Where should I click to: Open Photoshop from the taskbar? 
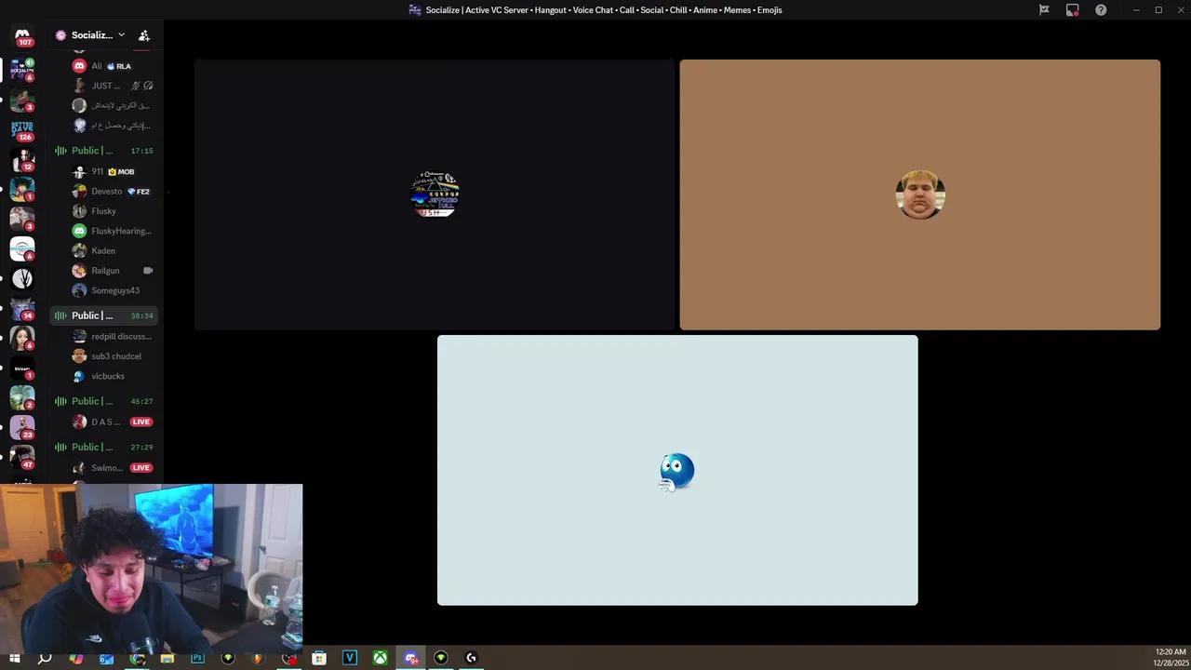pos(197,658)
